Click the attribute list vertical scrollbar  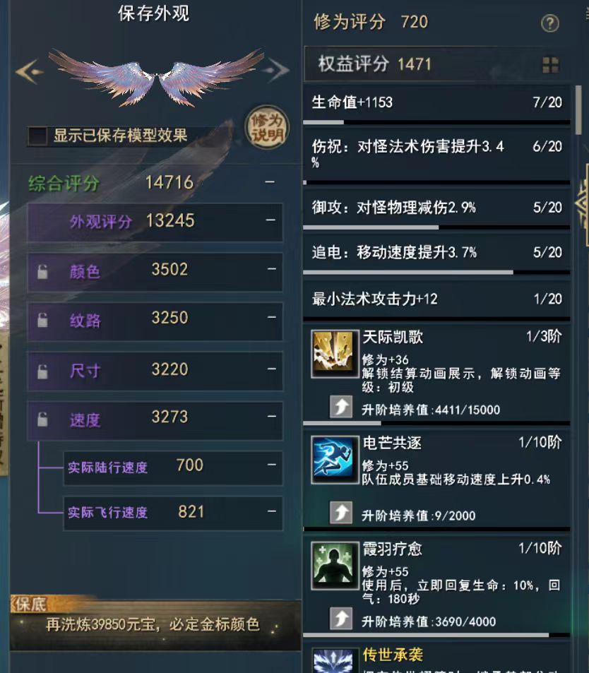pyautogui.click(x=578, y=111)
